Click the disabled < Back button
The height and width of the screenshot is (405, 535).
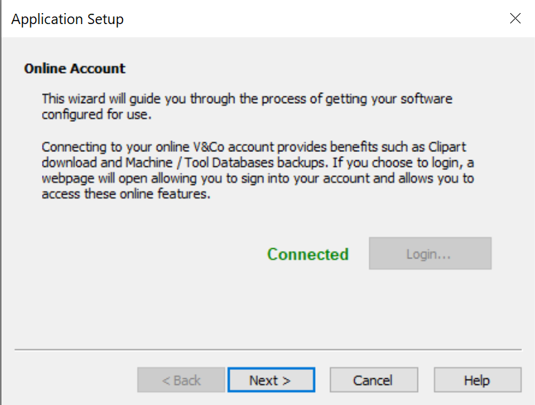[x=181, y=380]
